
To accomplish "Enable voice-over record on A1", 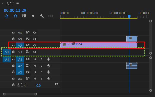I will (48, 59).
